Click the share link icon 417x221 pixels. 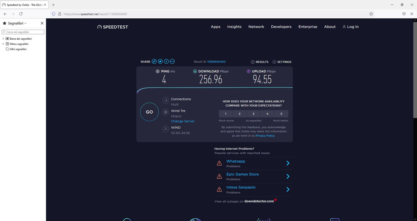pyautogui.click(x=154, y=62)
